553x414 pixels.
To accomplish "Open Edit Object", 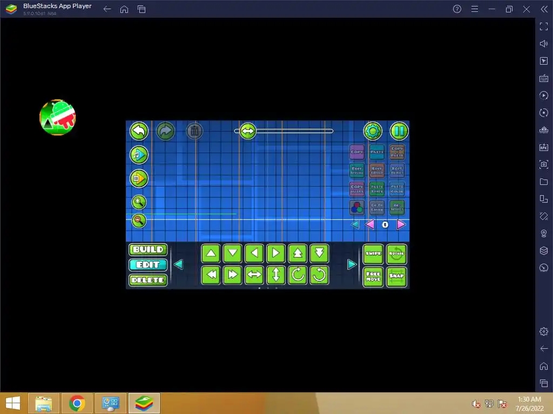I will coord(397,171).
